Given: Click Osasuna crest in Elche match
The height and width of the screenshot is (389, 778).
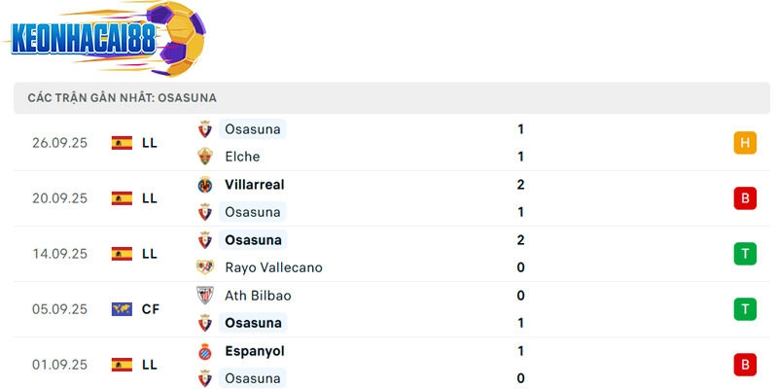Looking at the screenshot, I should 205,129.
